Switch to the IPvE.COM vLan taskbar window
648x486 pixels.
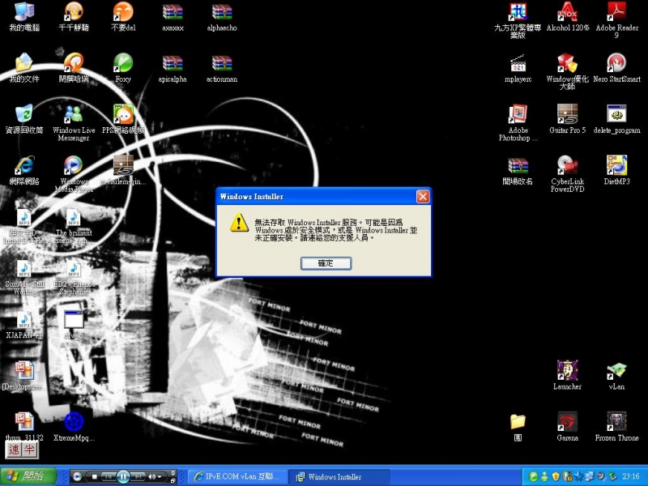(236, 476)
